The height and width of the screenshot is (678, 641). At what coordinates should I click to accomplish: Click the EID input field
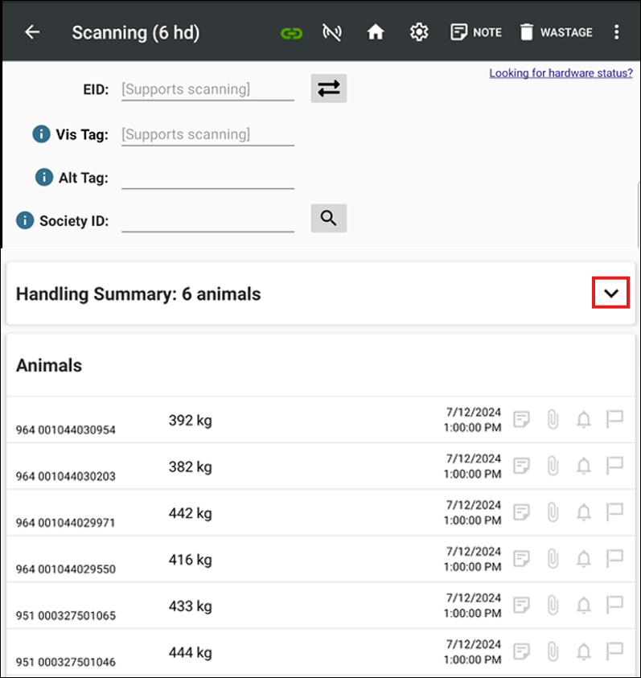208,89
